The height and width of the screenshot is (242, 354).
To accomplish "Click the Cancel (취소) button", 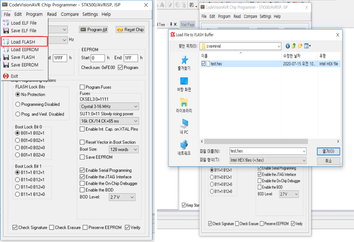I will click(328, 160).
